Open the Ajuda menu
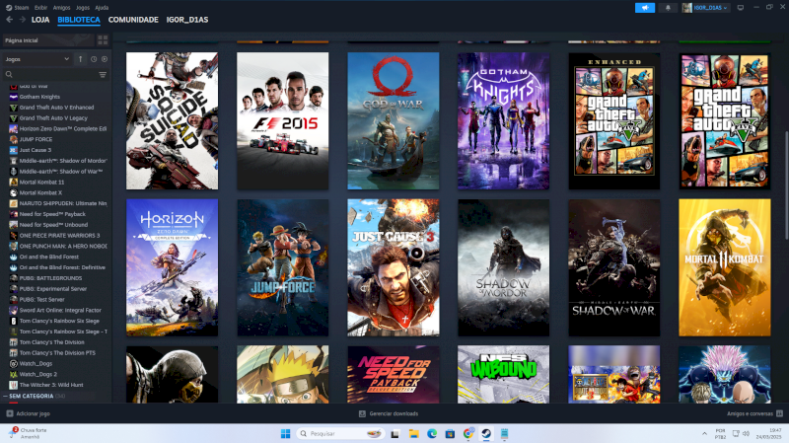The image size is (789, 443). tap(102, 8)
